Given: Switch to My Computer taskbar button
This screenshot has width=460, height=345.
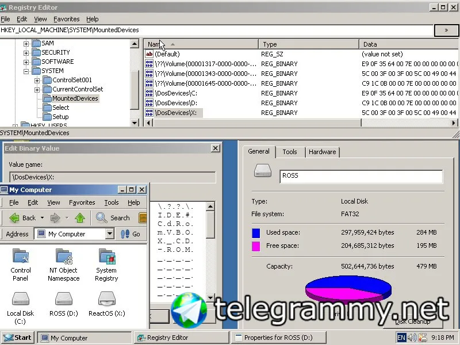Looking at the screenshot, I should pyautogui.click(x=85, y=338).
